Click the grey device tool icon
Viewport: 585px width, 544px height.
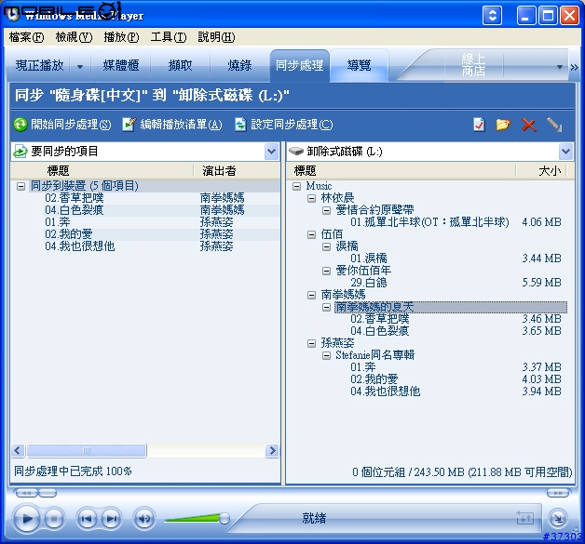click(554, 125)
